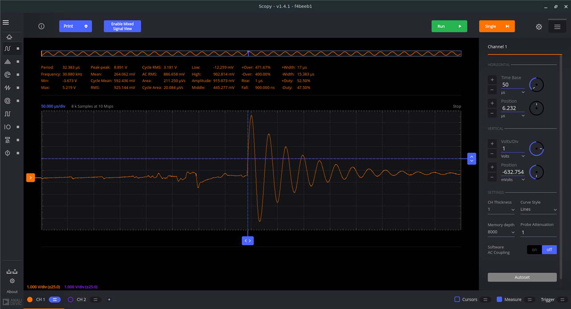Viewport: 571px width, 309px height.
Task: Open Time Base unit dropdown (µs)
Action: [x=513, y=92]
